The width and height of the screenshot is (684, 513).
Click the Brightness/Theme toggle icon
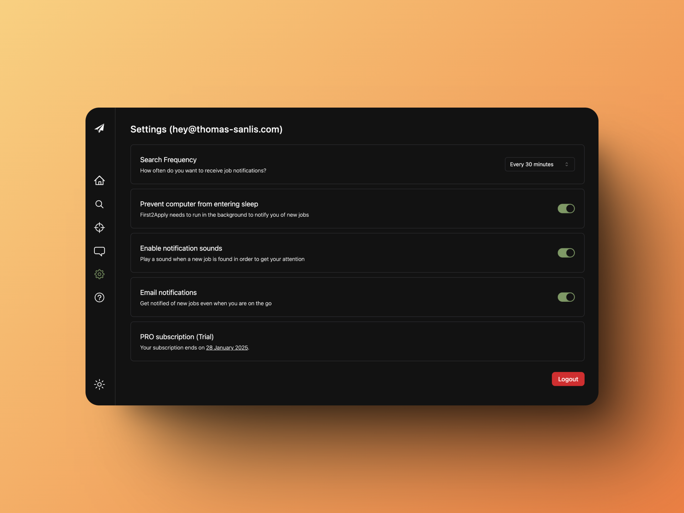(99, 384)
